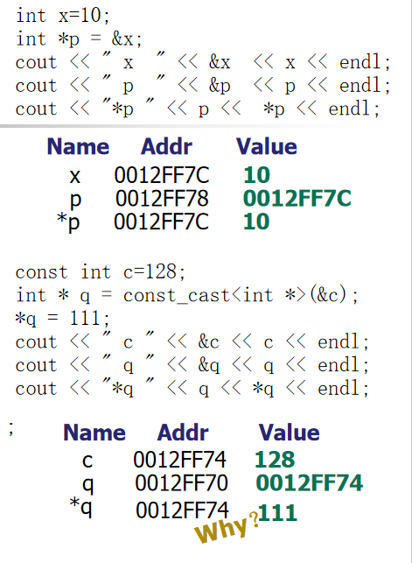The height and width of the screenshot is (563, 412).
Task: Click the line "const int c=128;"
Action: point(101,271)
